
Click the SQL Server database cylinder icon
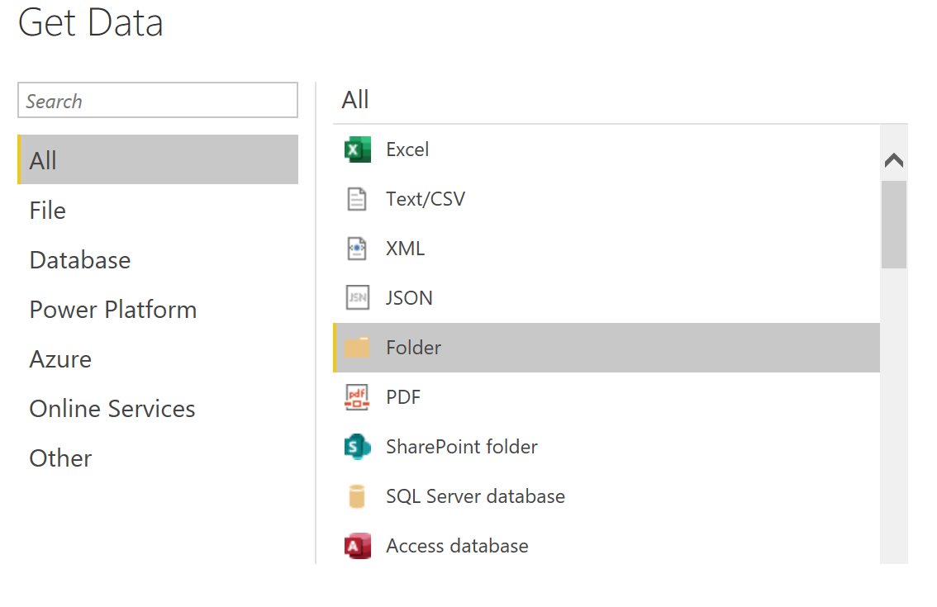point(357,496)
